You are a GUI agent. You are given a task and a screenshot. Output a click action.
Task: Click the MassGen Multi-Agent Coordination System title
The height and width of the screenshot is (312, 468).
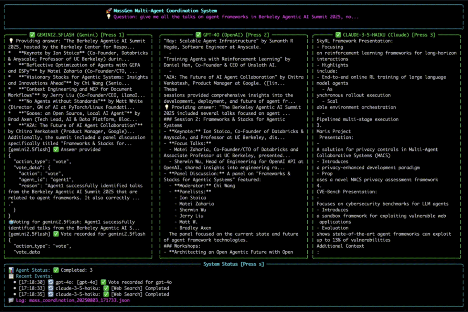(165, 11)
